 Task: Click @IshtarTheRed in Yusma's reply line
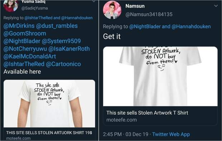(x=38, y=18)
